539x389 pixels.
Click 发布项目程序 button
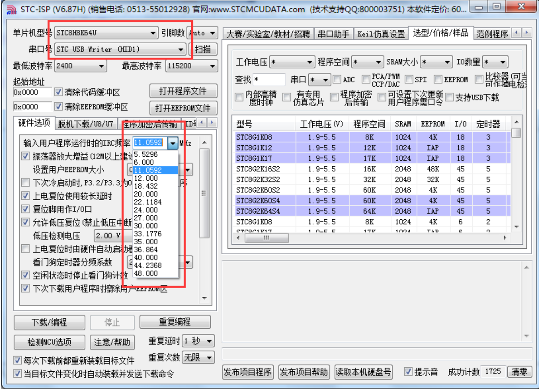(248, 372)
